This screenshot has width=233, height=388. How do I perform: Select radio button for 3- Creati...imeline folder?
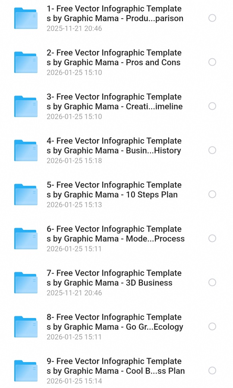tap(212, 106)
